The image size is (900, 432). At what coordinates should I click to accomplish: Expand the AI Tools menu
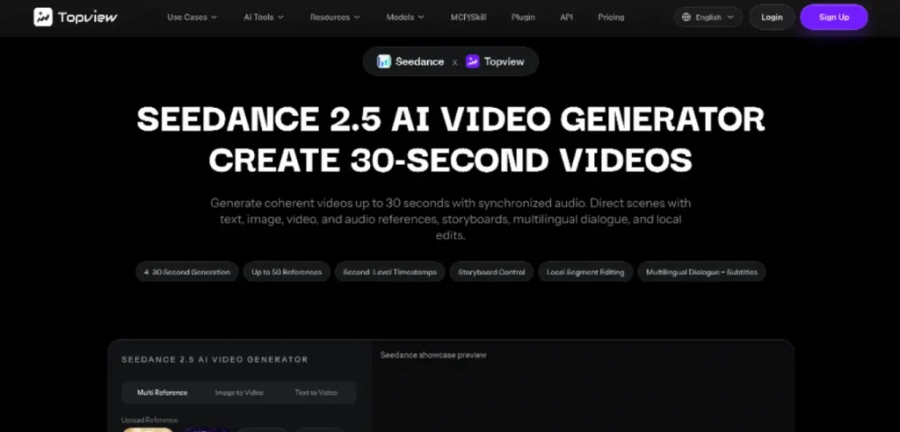point(264,18)
